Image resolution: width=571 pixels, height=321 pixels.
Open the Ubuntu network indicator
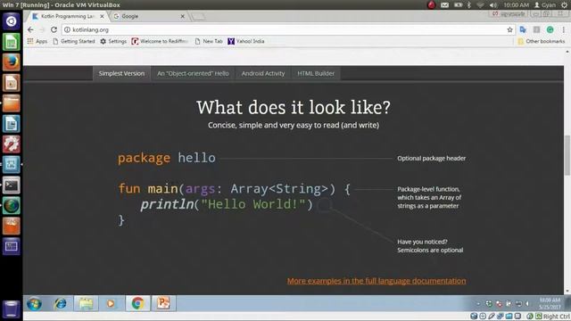click(x=480, y=4)
